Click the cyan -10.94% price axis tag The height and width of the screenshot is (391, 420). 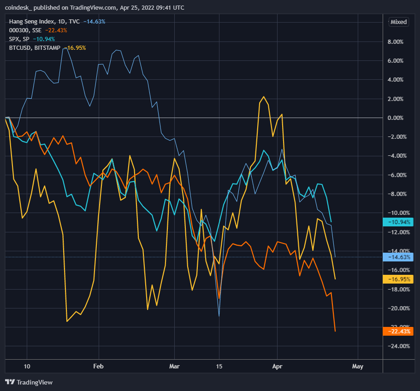[x=398, y=222]
